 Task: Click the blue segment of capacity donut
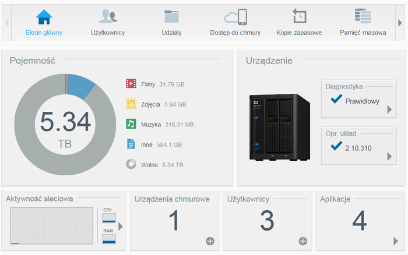pyautogui.click(x=80, y=87)
